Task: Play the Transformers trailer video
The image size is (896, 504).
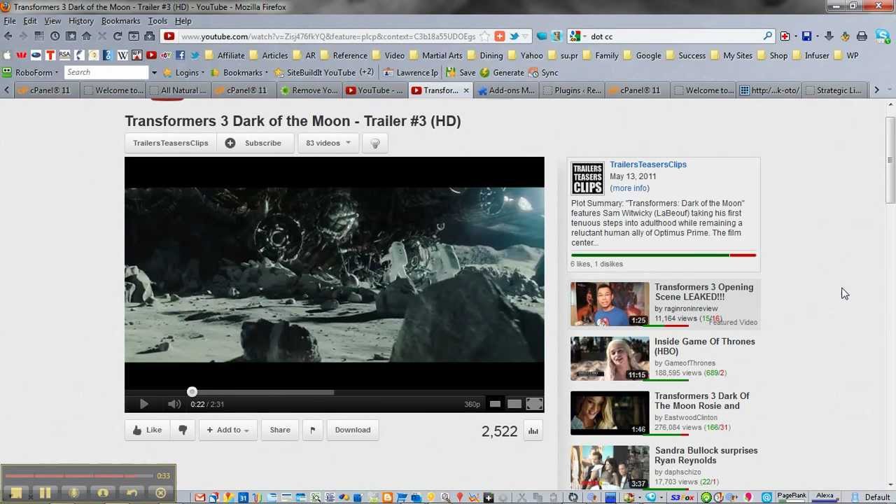Action: [143, 404]
